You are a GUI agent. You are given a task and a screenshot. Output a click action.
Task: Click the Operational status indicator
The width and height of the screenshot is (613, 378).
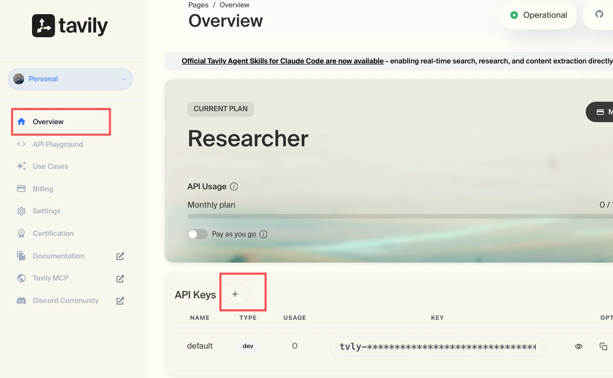click(538, 15)
